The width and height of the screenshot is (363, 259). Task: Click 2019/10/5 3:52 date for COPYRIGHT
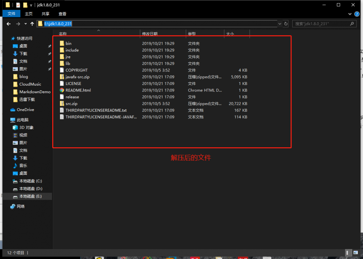156,70
